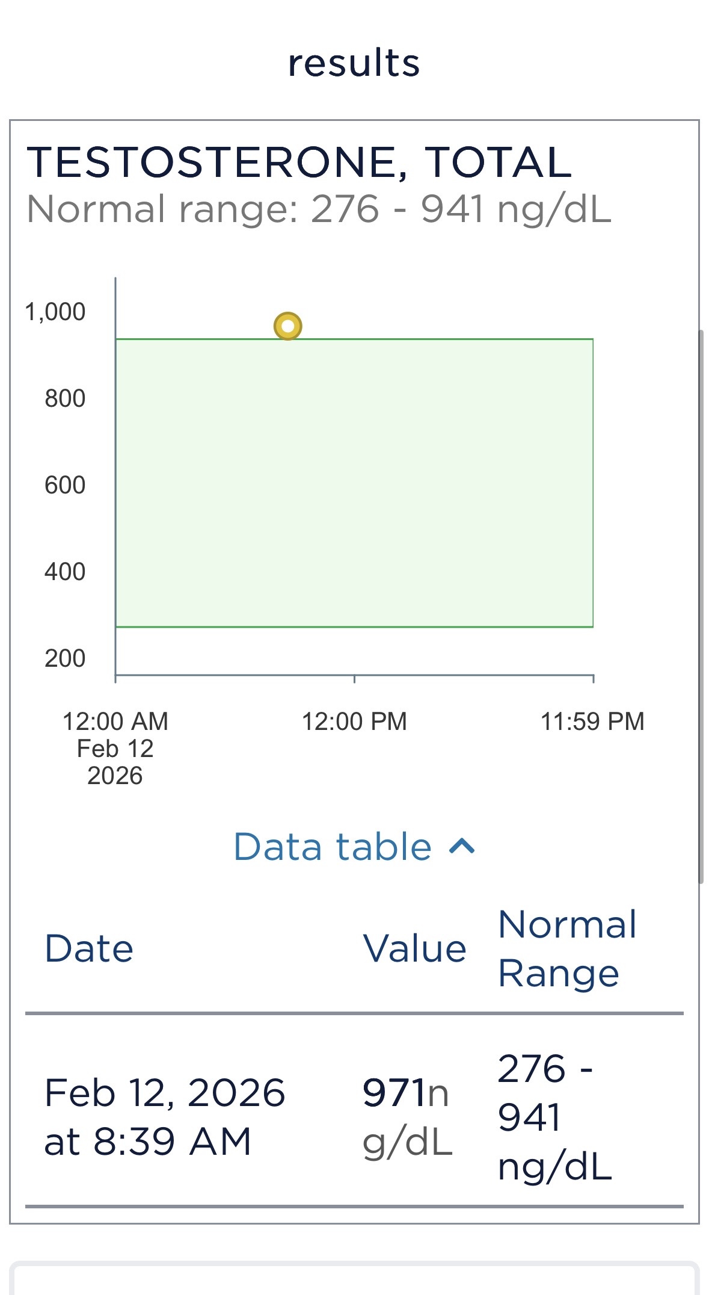Click the yellow data point on chart

pyautogui.click(x=288, y=326)
